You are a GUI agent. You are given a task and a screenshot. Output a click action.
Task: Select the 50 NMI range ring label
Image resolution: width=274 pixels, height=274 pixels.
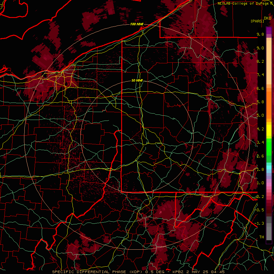point(137,80)
